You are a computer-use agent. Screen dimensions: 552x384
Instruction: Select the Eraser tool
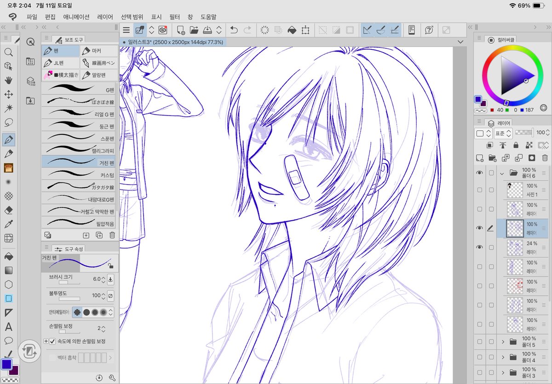click(x=8, y=210)
